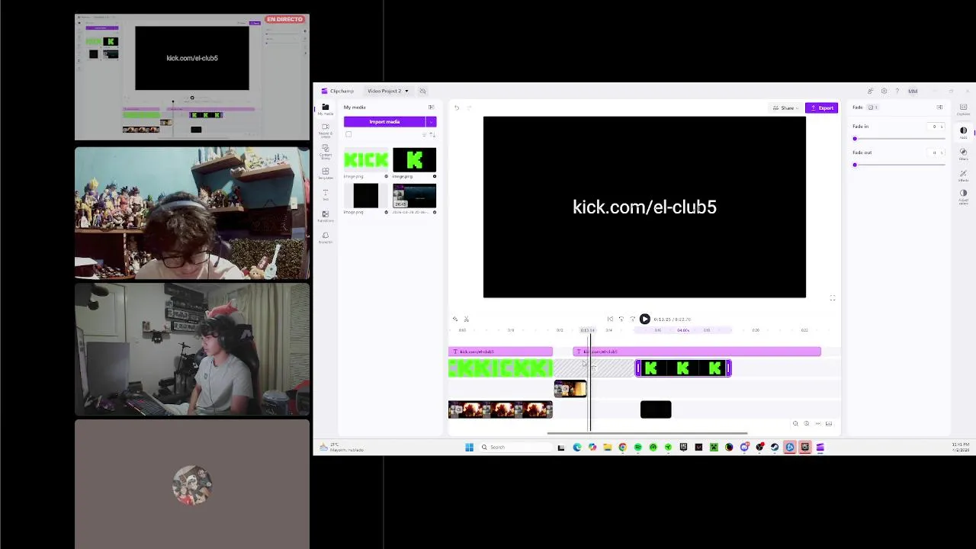Expand the Import media dropdown arrow

tap(432, 121)
